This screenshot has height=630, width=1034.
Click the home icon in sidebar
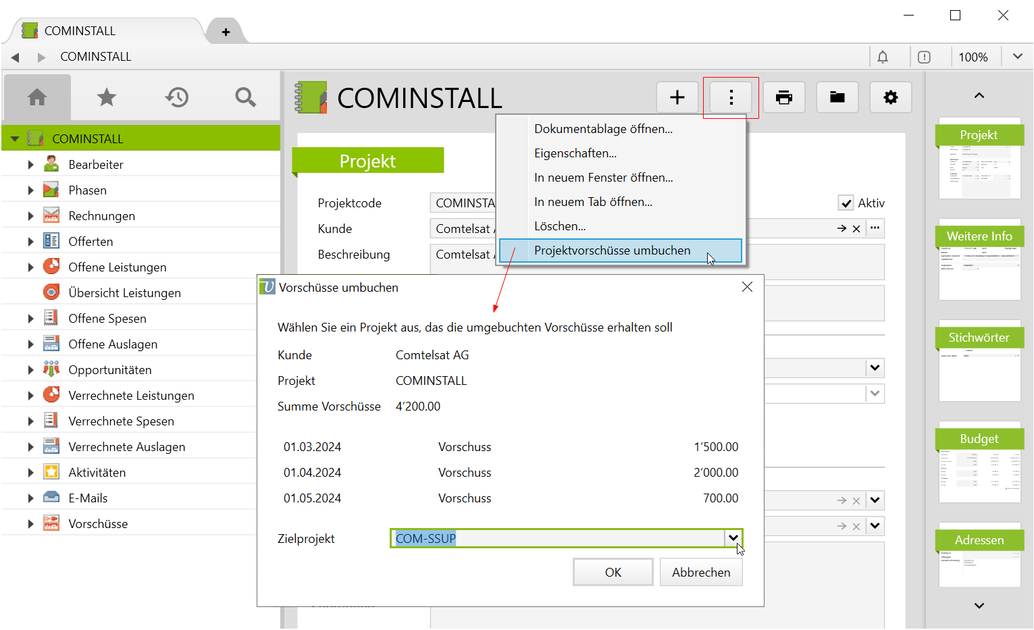coord(37,97)
